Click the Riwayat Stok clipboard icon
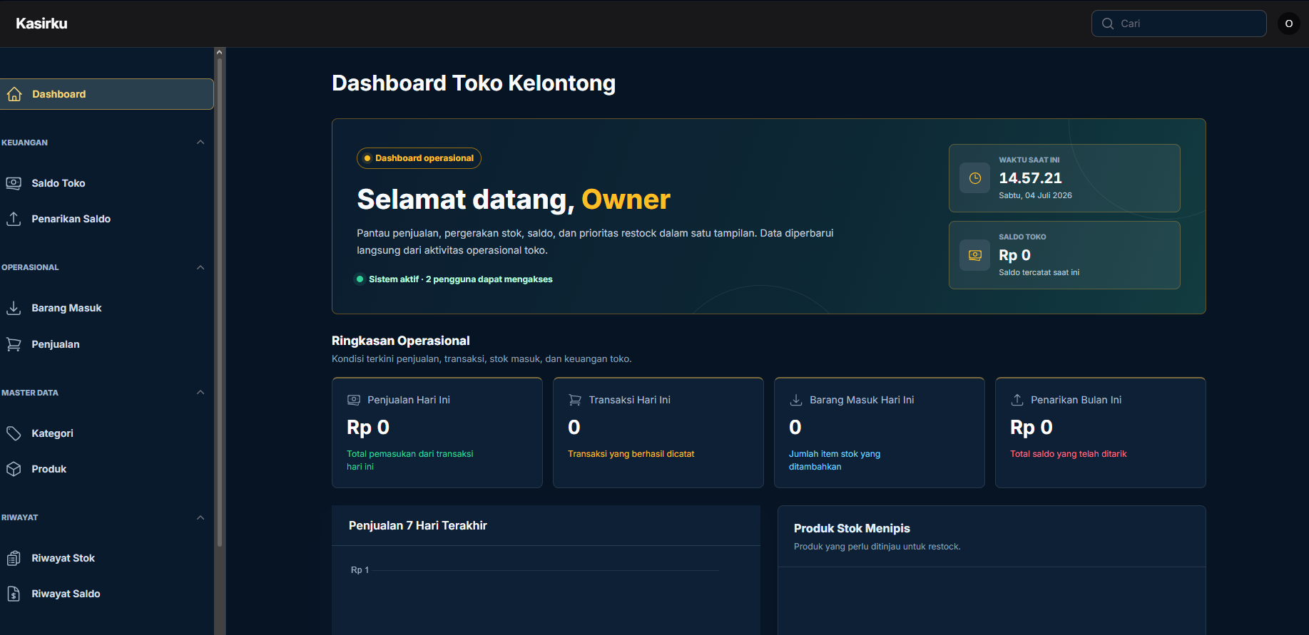The image size is (1309, 635). [14, 558]
